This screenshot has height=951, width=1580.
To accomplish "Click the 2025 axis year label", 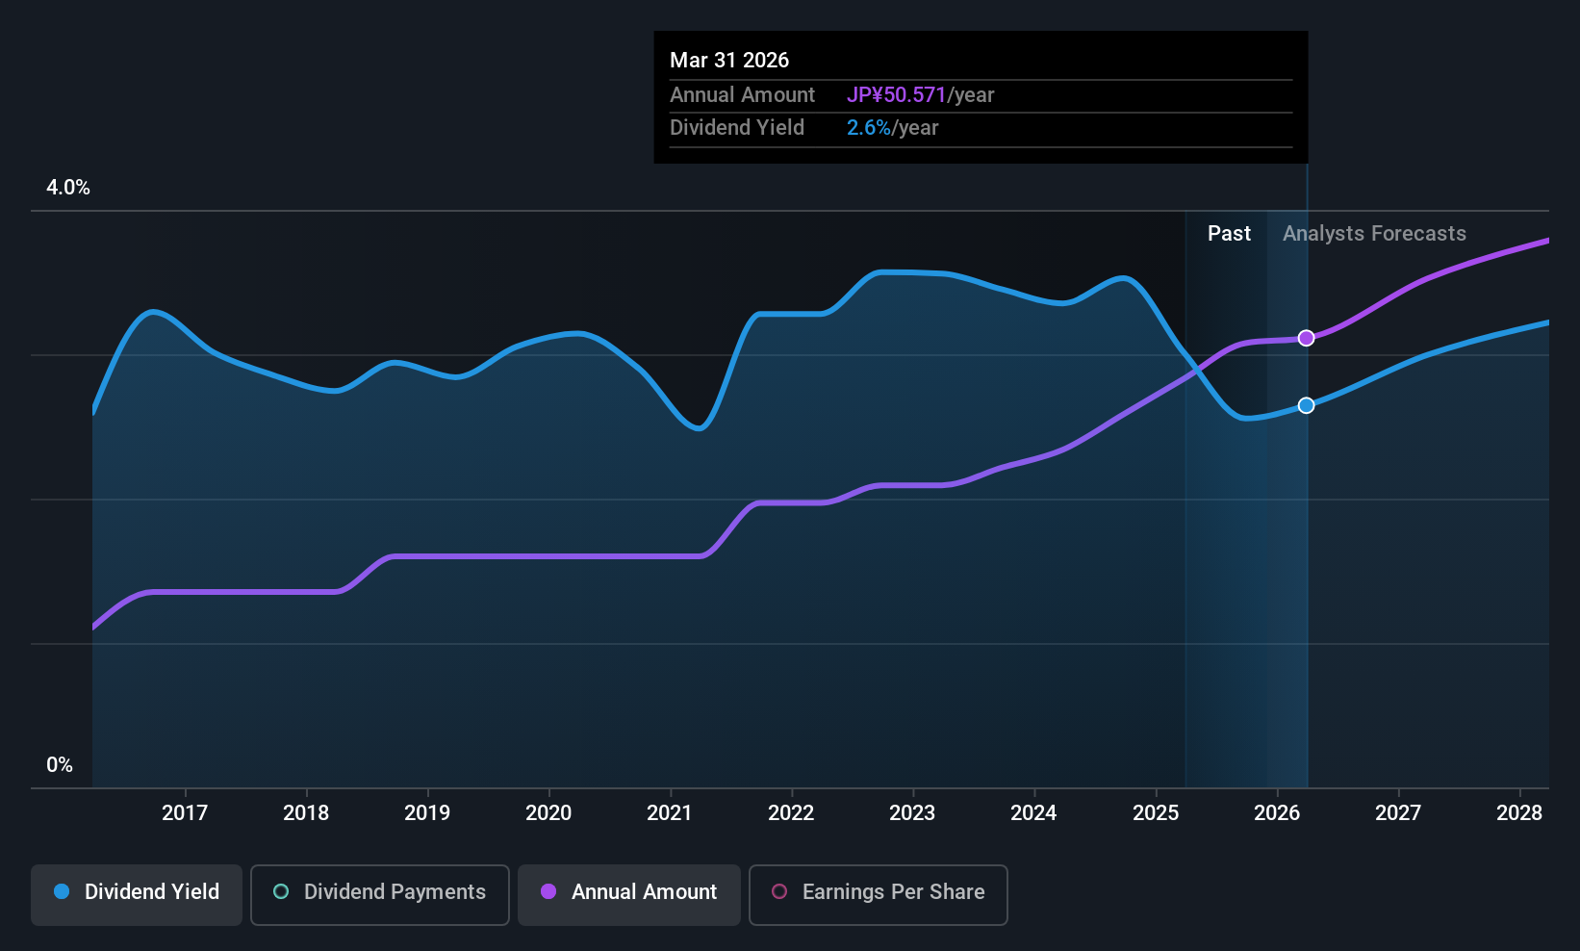I will pyautogui.click(x=1156, y=813).
